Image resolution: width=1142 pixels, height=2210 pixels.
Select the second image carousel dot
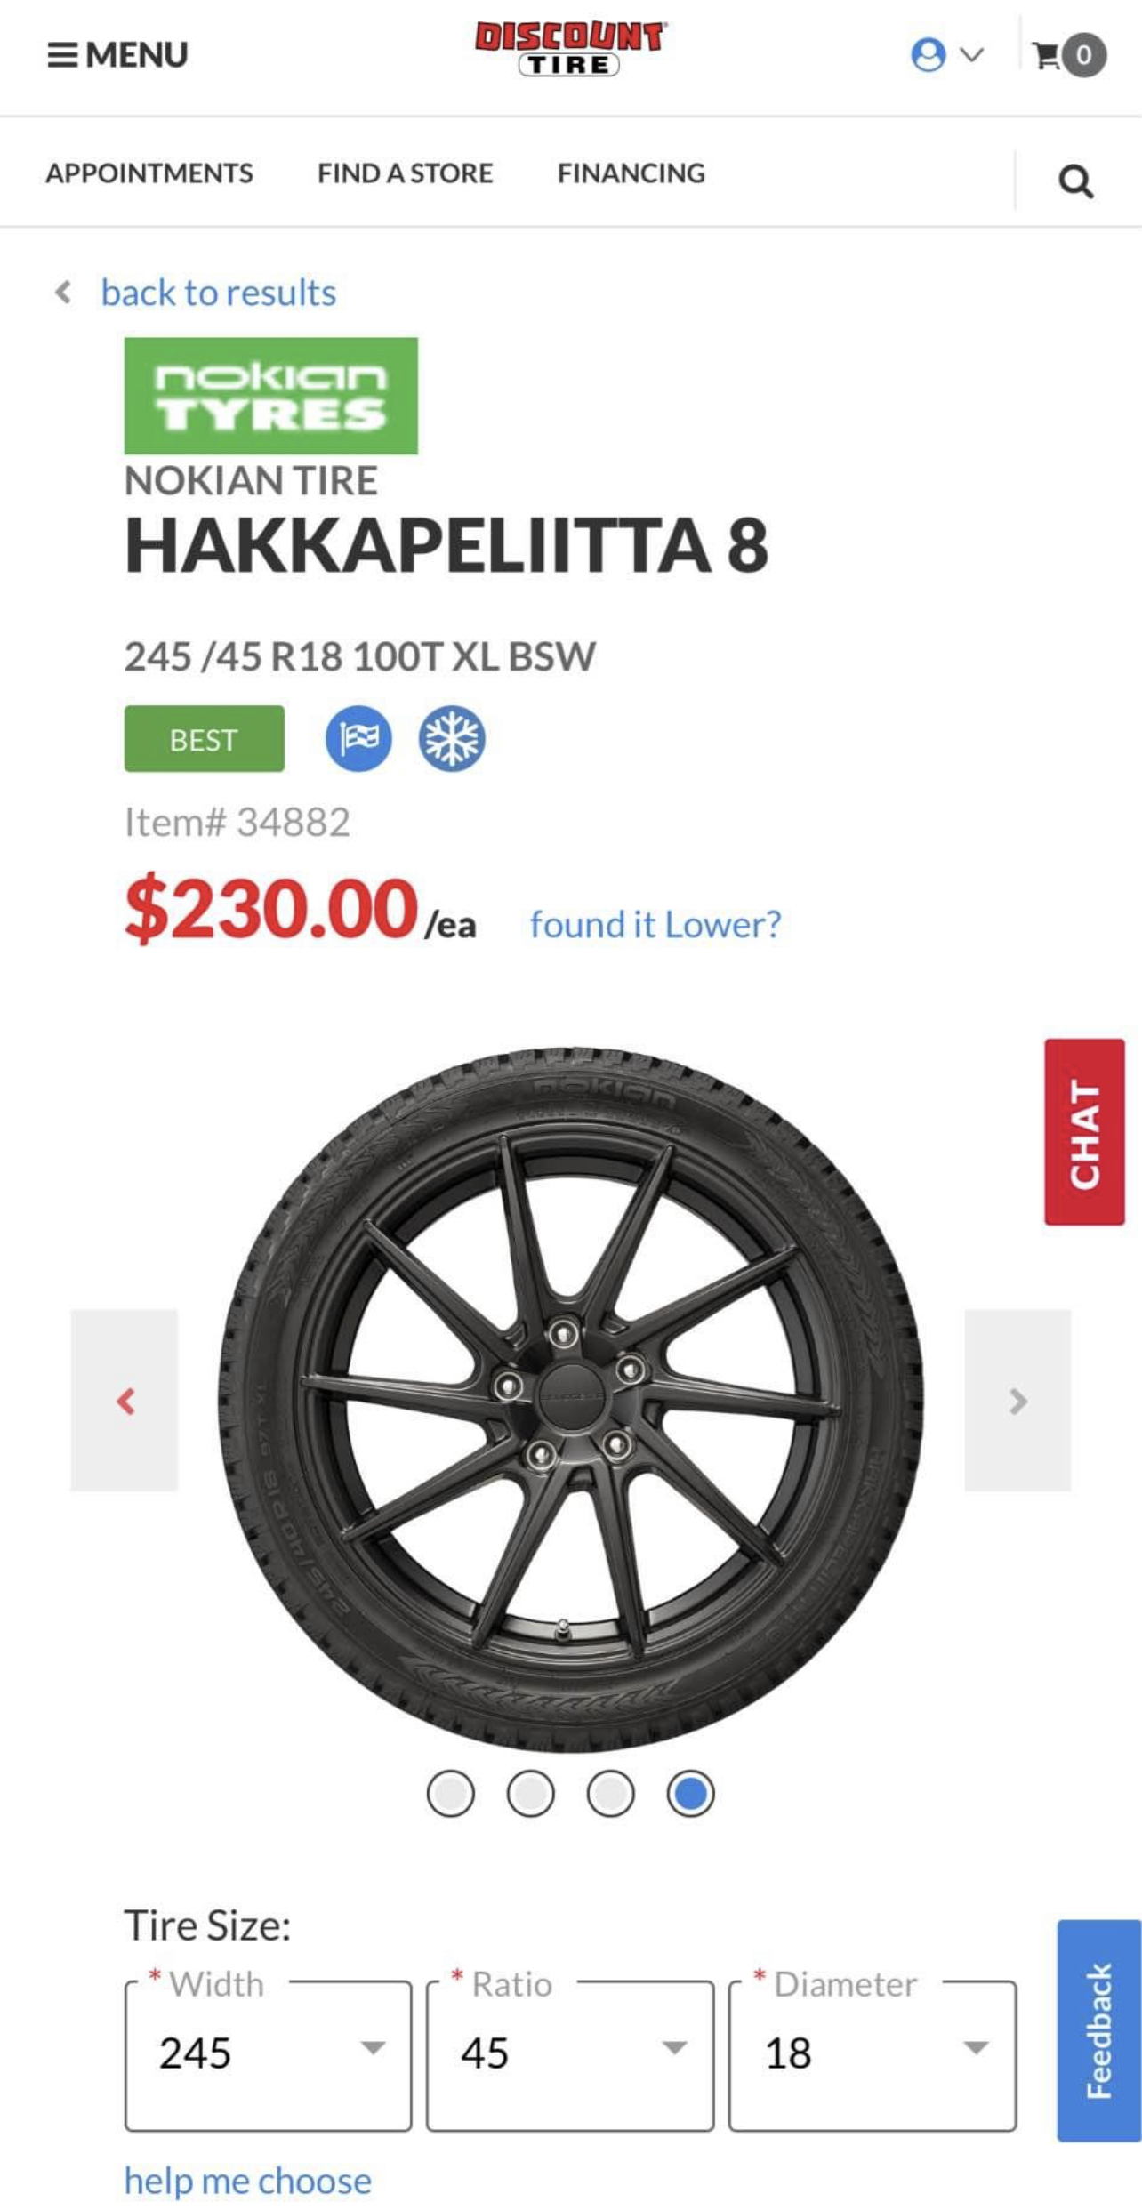[531, 1793]
